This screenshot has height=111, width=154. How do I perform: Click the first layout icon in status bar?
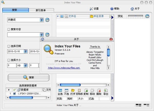(x=138, y=105)
